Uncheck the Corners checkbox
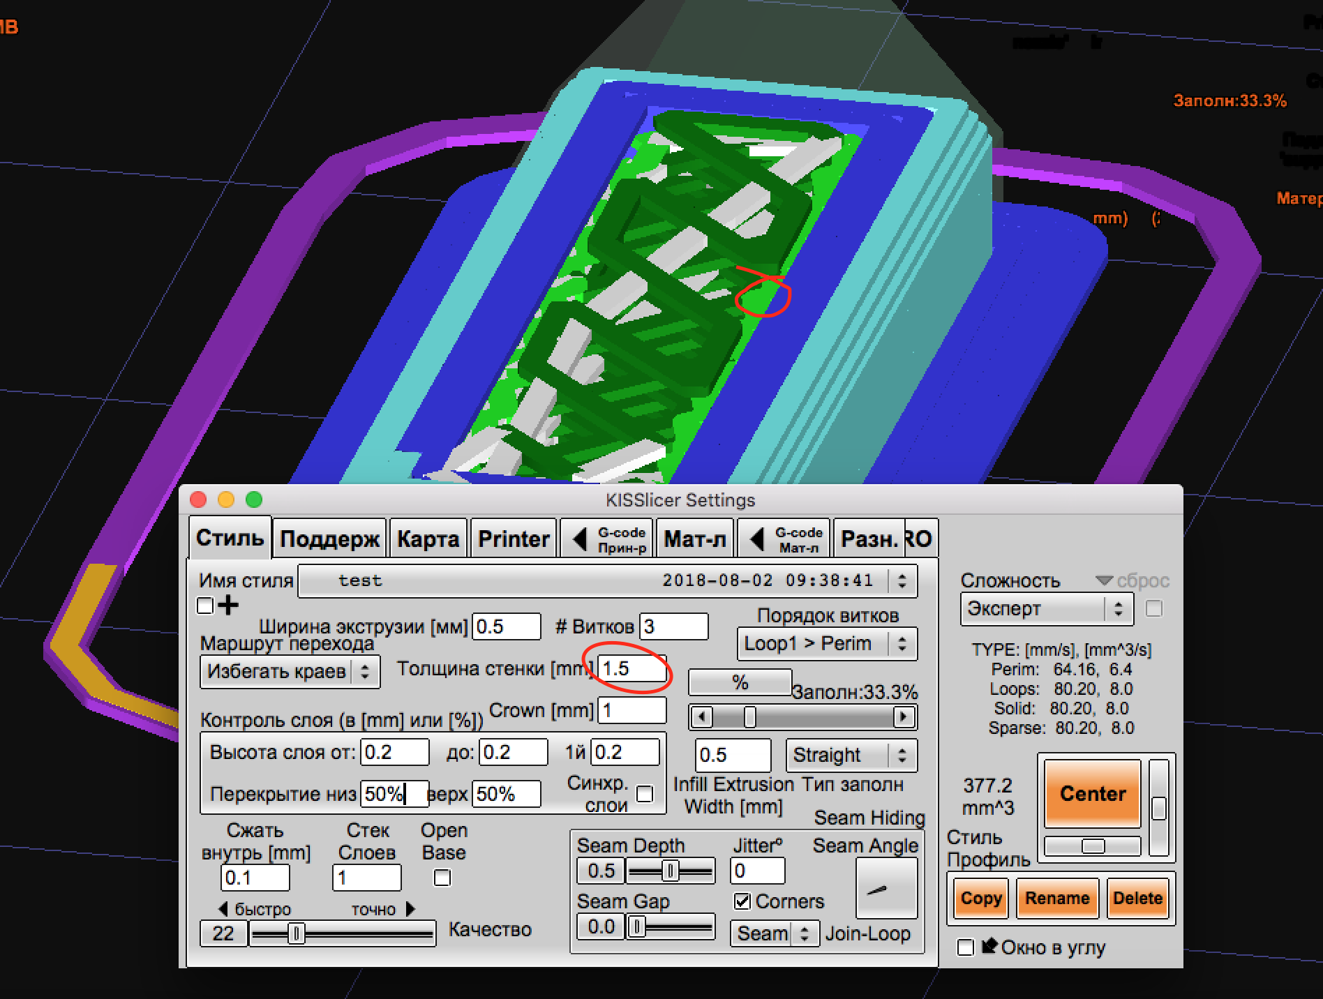The image size is (1323, 999). (x=742, y=901)
